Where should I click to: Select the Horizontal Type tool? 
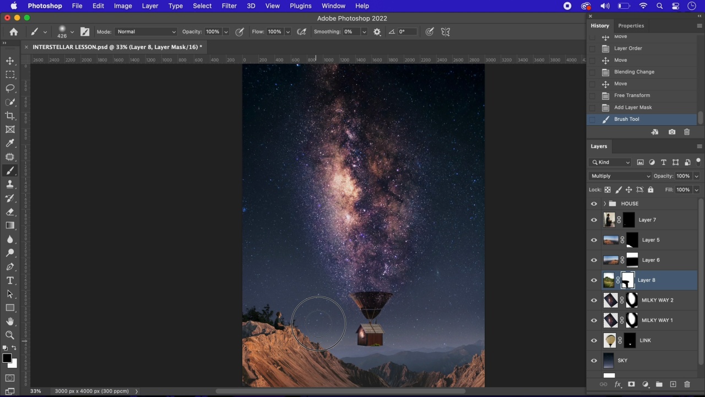tap(10, 281)
